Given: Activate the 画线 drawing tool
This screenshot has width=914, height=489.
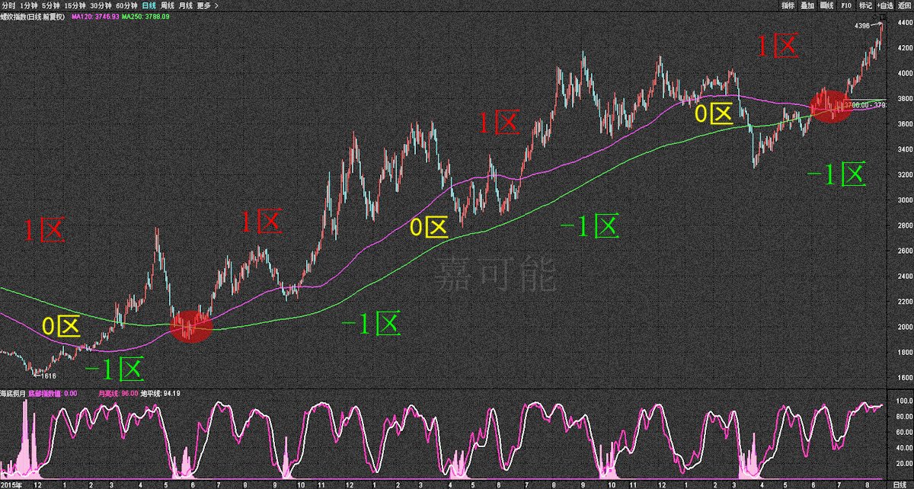Looking at the screenshot, I should 826,5.
